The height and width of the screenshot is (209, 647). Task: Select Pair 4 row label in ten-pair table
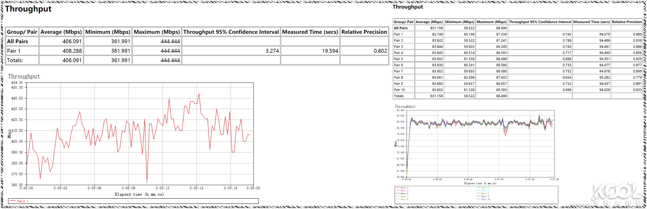tap(398, 53)
